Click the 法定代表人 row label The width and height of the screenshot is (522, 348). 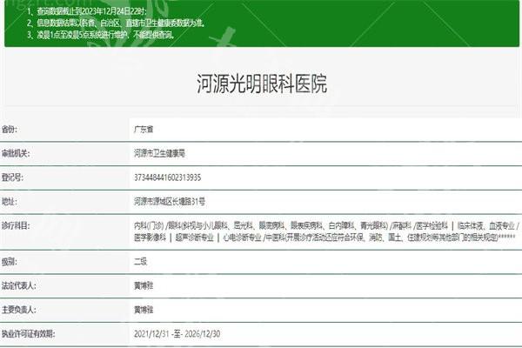click(x=18, y=284)
